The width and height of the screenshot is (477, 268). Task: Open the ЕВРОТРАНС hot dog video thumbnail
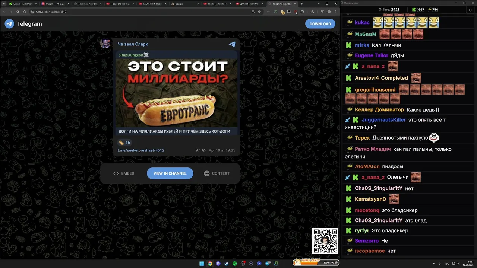click(x=176, y=93)
